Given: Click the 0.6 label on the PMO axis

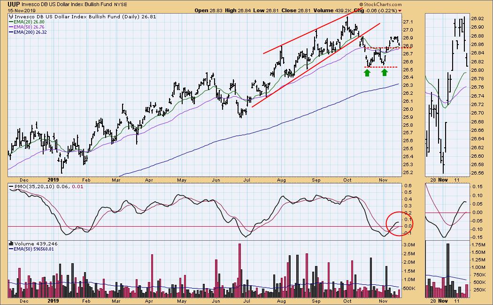Looking at the screenshot, I should pos(408,185).
